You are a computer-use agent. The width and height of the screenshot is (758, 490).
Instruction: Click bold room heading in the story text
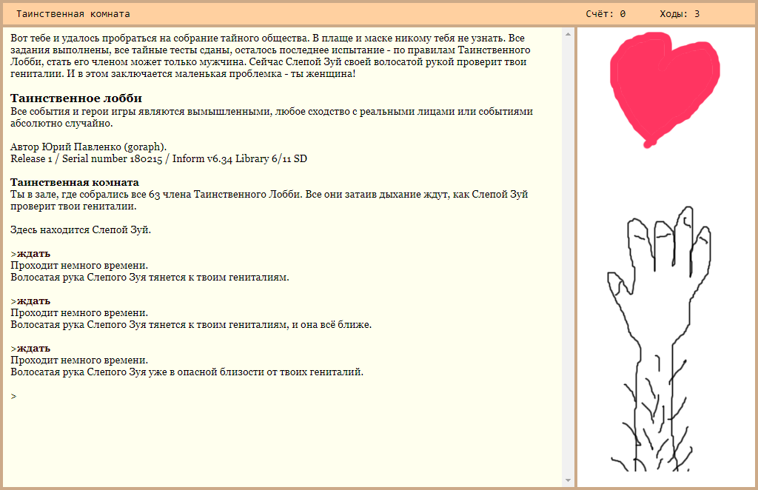tap(75, 182)
